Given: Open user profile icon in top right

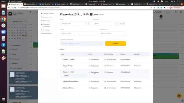Looking at the screenshot, I should click(x=181, y=12).
